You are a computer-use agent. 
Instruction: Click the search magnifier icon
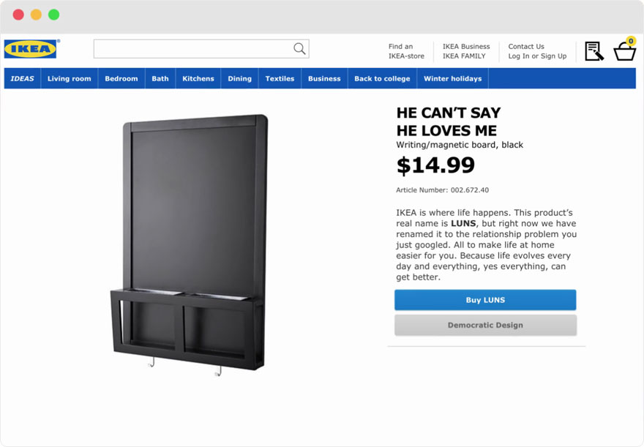299,49
